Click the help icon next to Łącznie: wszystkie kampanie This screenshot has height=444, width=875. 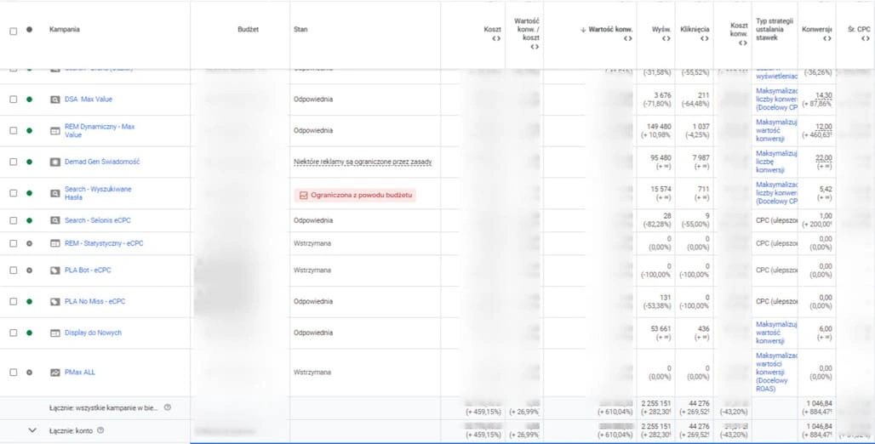[167, 407]
